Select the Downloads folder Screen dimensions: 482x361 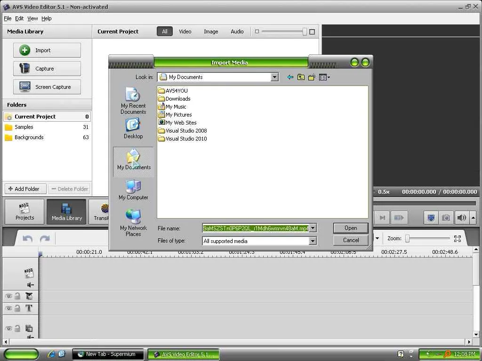click(x=174, y=99)
